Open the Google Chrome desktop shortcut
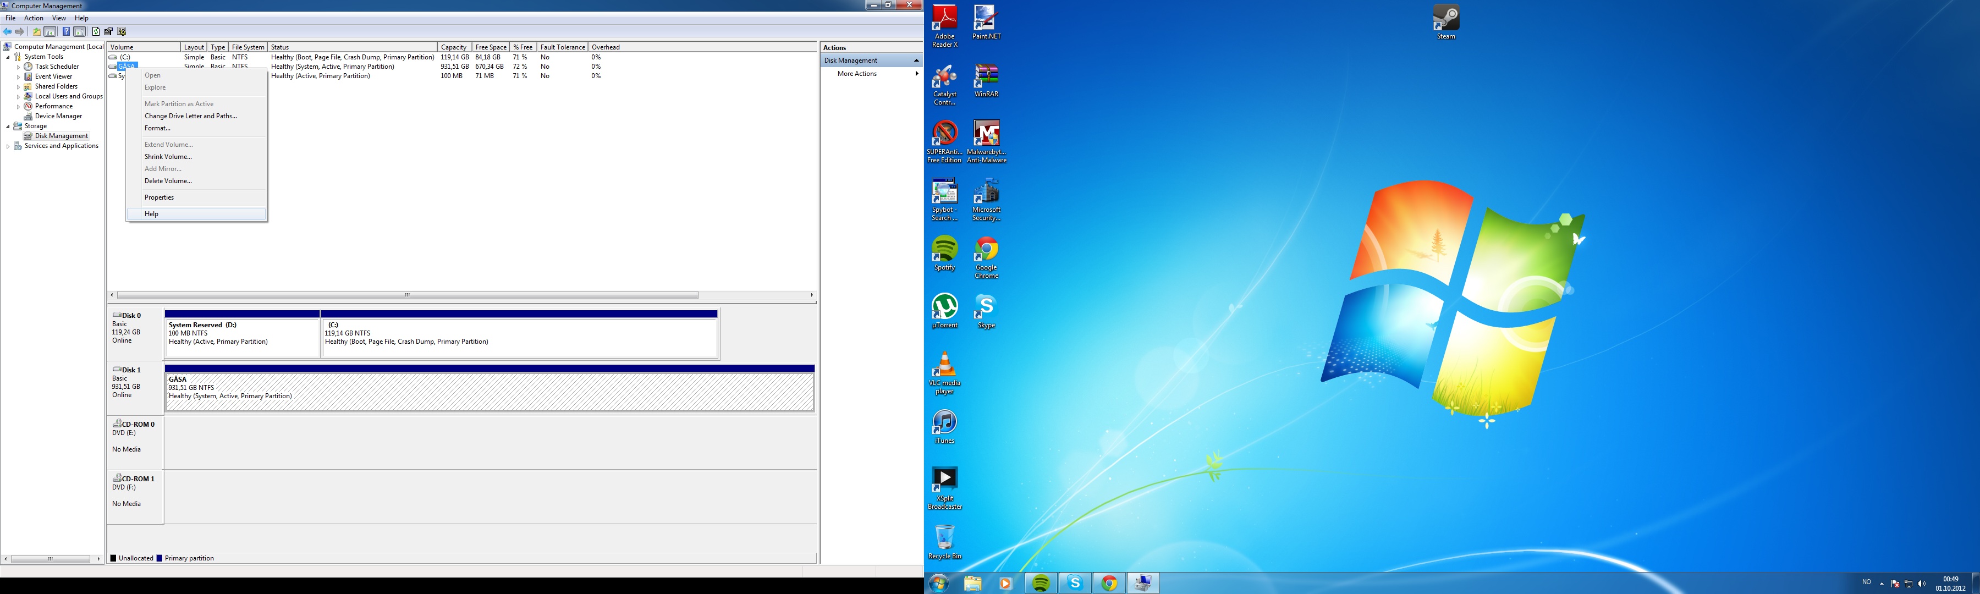Image resolution: width=1980 pixels, height=594 pixels. [986, 257]
